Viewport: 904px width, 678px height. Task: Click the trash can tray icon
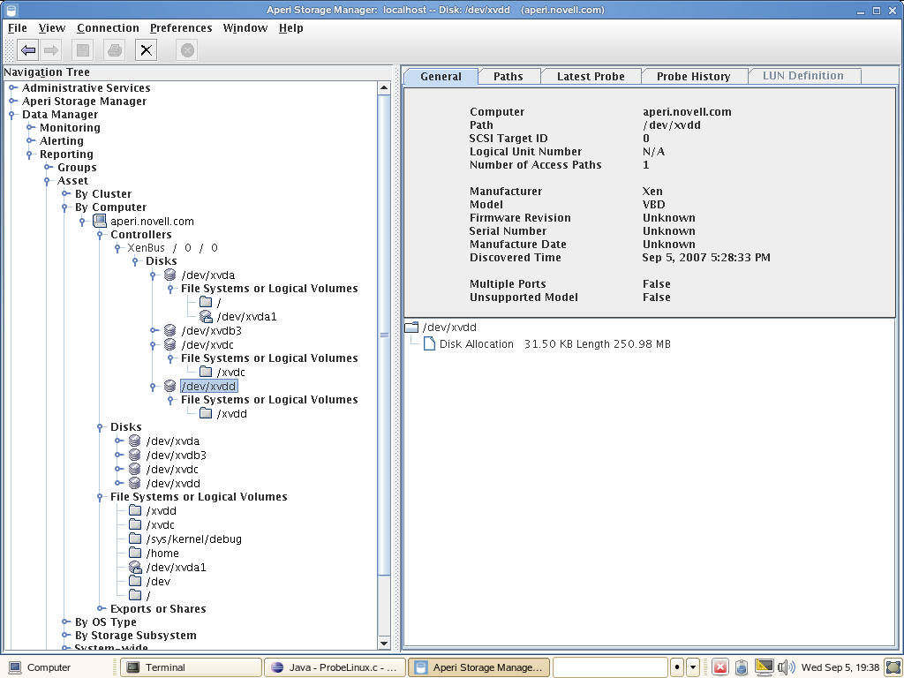point(742,667)
